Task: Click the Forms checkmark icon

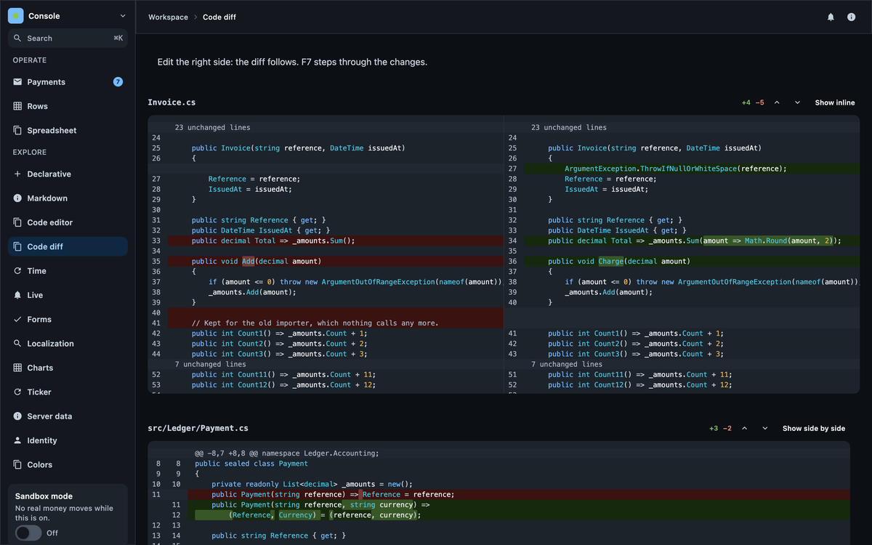Action: pos(17,319)
